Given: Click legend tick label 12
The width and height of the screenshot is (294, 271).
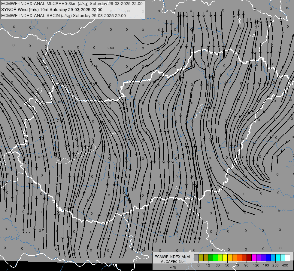Looking at the screenshot, I should [x=208, y=265].
